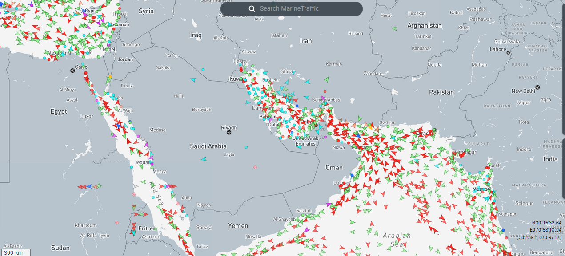
Task: Click the N30°15'32.64 latitude readout
Action: [546, 223]
